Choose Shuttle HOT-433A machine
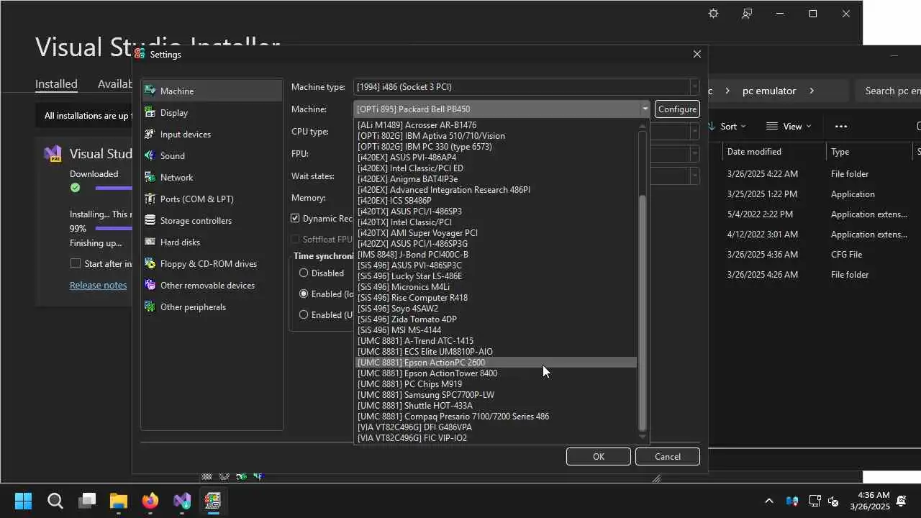 496,406
